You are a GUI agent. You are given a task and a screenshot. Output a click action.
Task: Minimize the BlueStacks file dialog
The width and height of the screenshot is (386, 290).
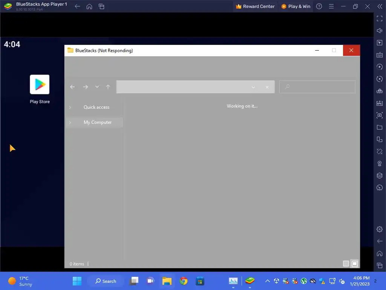tap(317, 50)
